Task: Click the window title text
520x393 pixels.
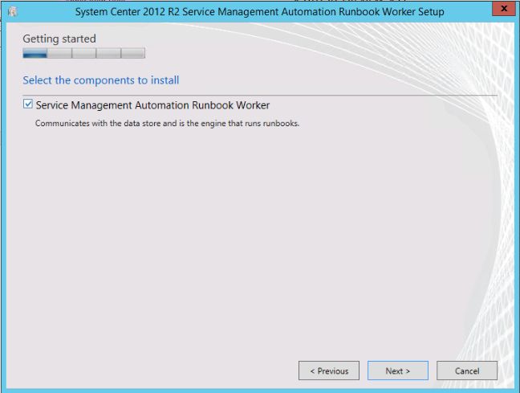Action: point(259,11)
